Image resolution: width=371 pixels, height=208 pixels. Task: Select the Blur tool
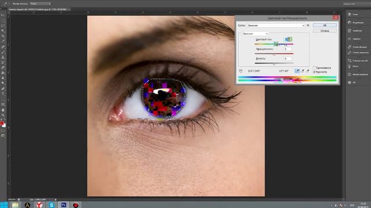[3, 78]
